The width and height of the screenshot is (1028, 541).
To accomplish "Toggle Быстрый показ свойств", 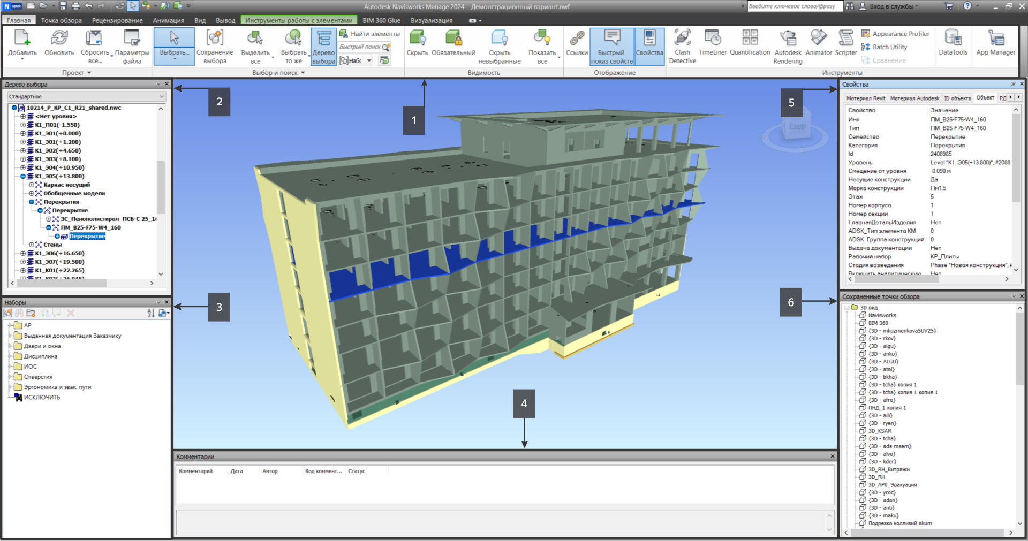I will [x=611, y=47].
